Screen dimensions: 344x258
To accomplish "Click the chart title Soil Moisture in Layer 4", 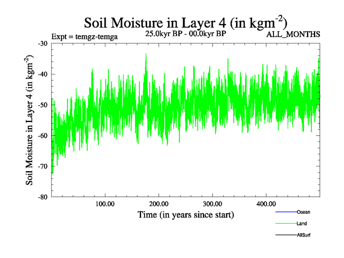I will point(185,22).
